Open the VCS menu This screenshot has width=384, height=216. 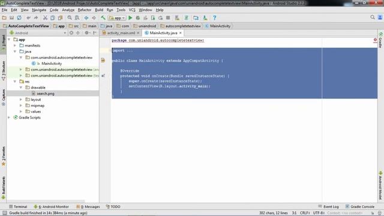click(132, 10)
